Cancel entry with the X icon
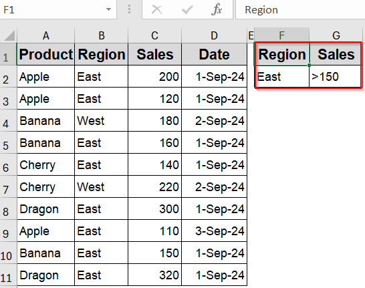Image resolution: width=365 pixels, height=288 pixels. click(156, 10)
